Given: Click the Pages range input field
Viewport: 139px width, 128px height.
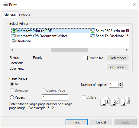Looking at the screenshot, I should pos(55,97).
